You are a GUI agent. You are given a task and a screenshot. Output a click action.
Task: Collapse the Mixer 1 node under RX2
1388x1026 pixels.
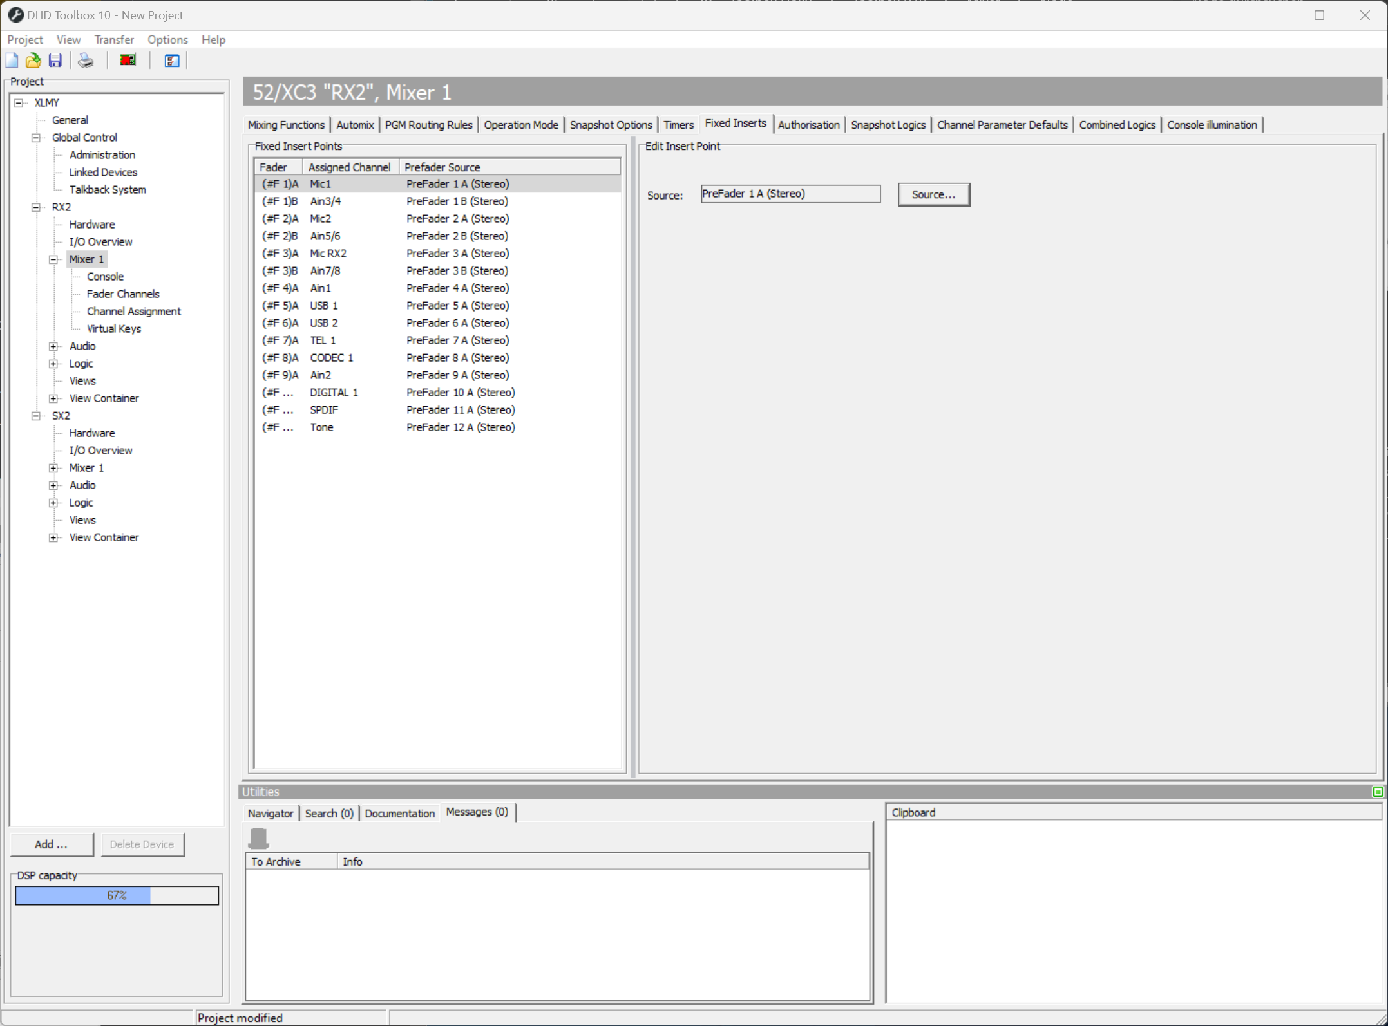click(x=53, y=259)
